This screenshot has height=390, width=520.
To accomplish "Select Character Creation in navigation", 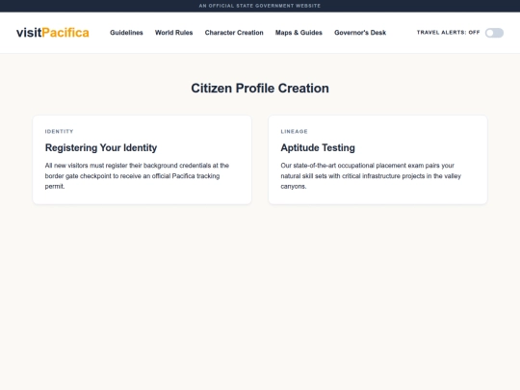I will [234, 33].
